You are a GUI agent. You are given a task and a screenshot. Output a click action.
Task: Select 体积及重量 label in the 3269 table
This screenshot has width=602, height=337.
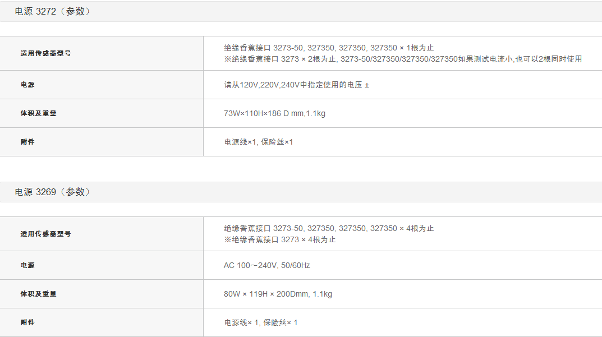click(38, 294)
